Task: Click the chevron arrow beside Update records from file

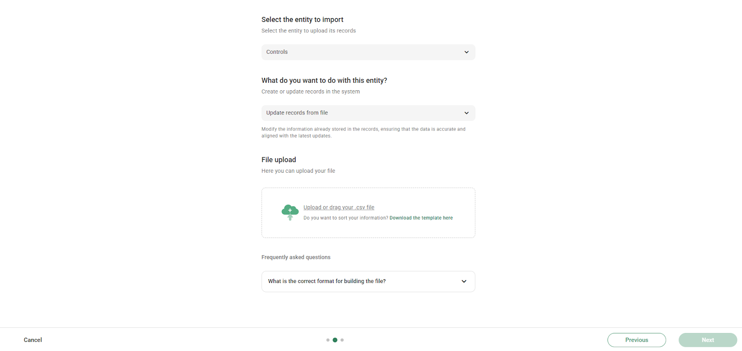Action: point(467,113)
